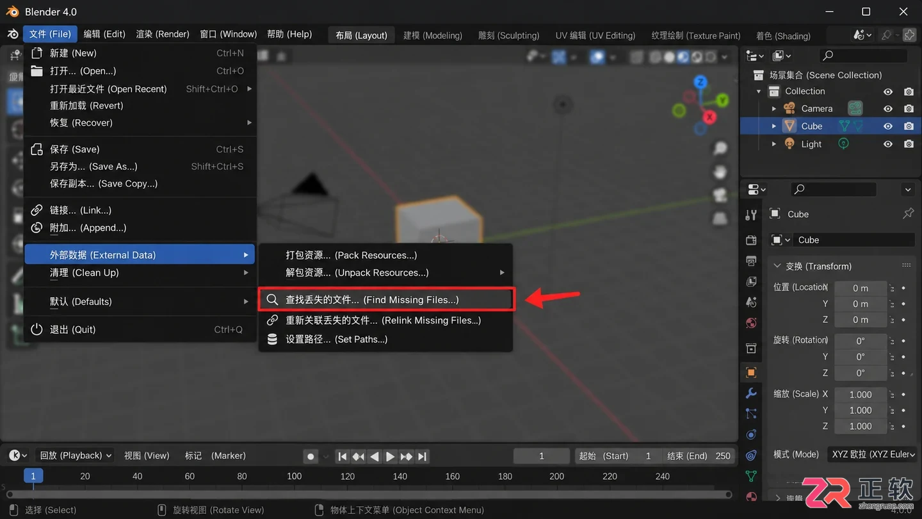Image resolution: width=922 pixels, height=519 pixels.
Task: Click the pin icon next to Cube
Action: (908, 213)
